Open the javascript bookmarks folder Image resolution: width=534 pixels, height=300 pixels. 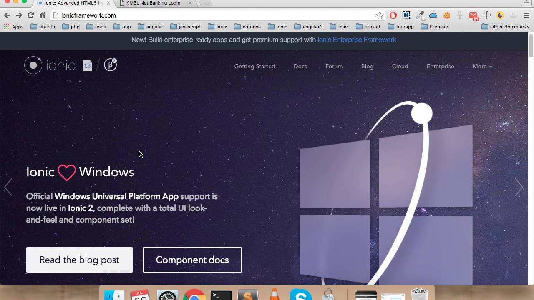pyautogui.click(x=185, y=27)
